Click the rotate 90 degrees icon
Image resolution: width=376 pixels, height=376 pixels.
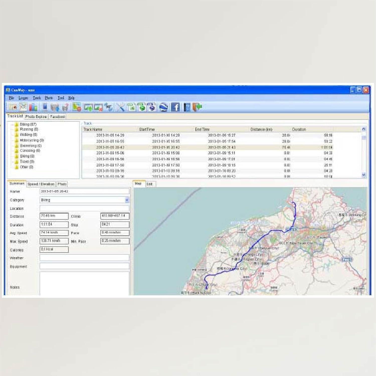(x=109, y=107)
